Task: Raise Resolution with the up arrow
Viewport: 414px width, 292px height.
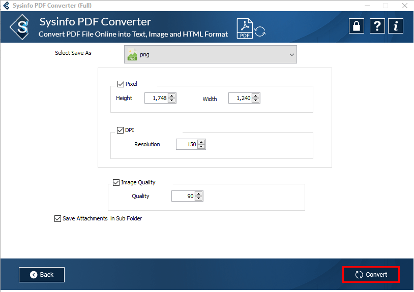Action: 201,142
